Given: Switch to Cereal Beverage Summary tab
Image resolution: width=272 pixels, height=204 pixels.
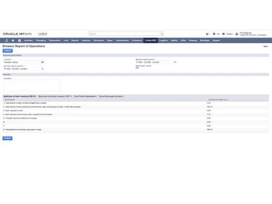Looking at the screenshot, I should coord(112,96).
